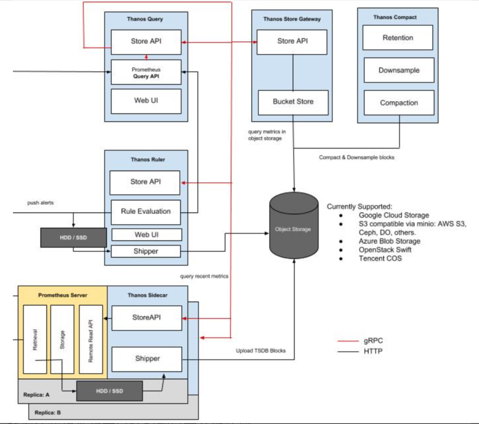Select the Store API box in Thanos Query
The width and height of the screenshot is (479, 424).
pyautogui.click(x=146, y=42)
